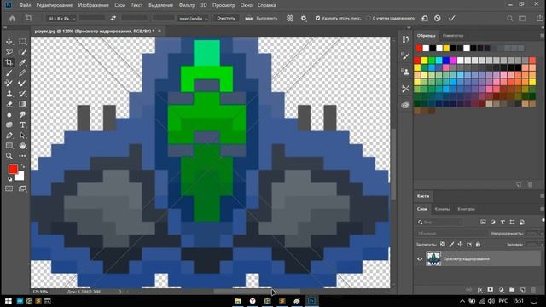
Task: Select the Zoom magnifier tool
Action: [9, 156]
